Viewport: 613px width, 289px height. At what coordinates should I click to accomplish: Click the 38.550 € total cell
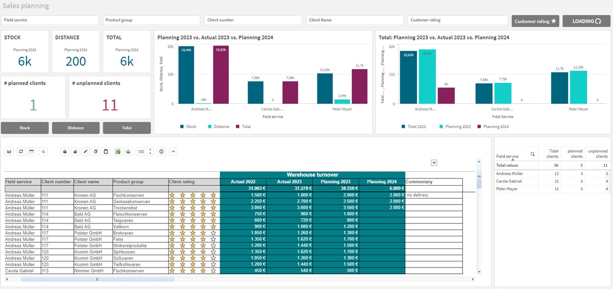336,188
